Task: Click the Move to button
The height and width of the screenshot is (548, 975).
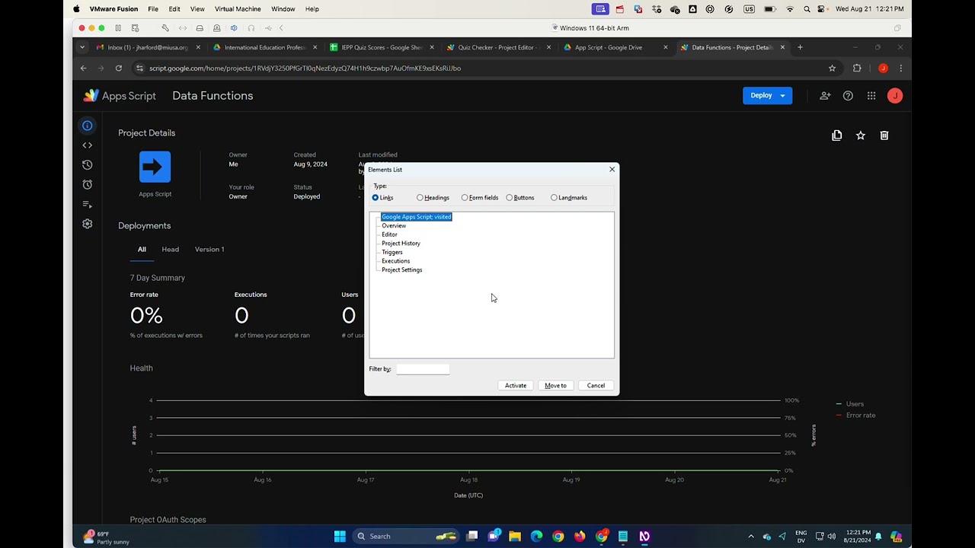Action: (555, 386)
